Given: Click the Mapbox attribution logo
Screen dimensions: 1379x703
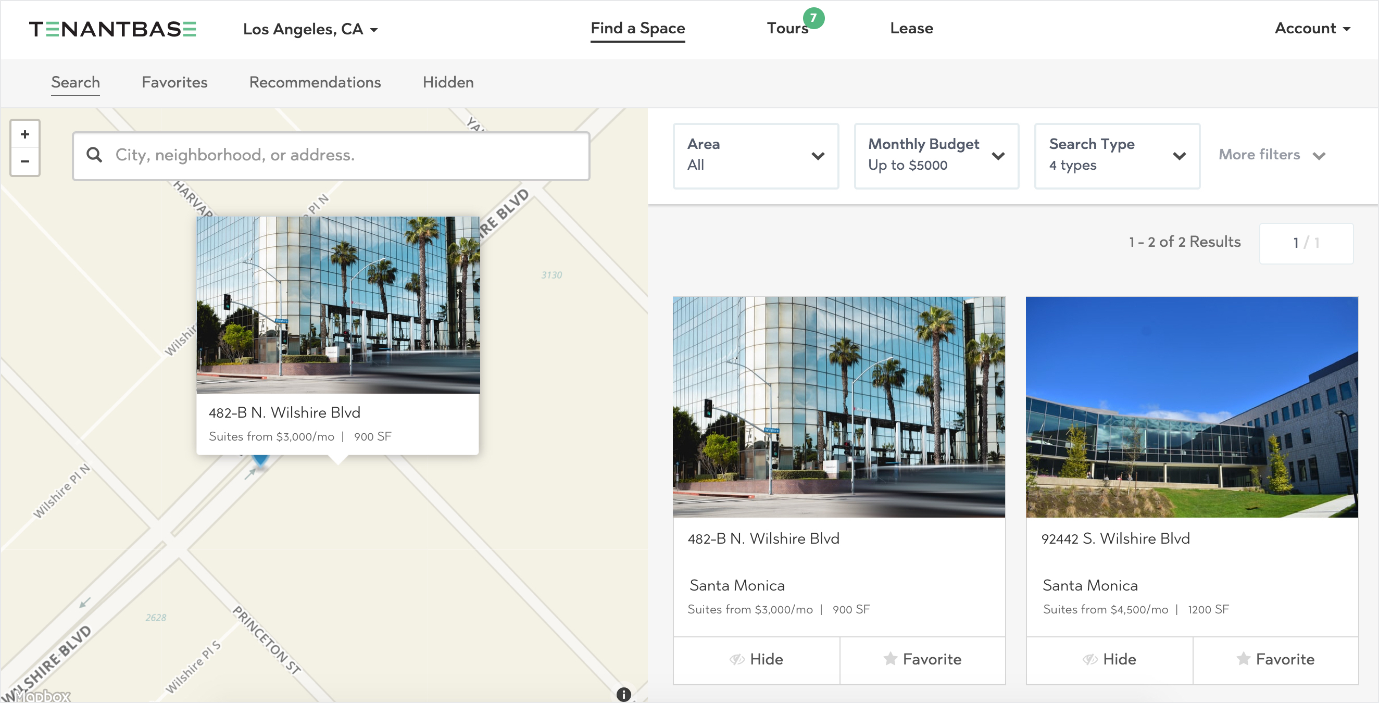Looking at the screenshot, I should (42, 696).
